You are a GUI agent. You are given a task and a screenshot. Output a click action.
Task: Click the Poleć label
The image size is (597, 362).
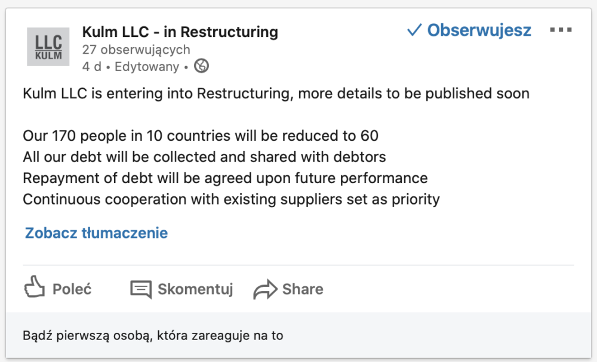[x=72, y=289]
